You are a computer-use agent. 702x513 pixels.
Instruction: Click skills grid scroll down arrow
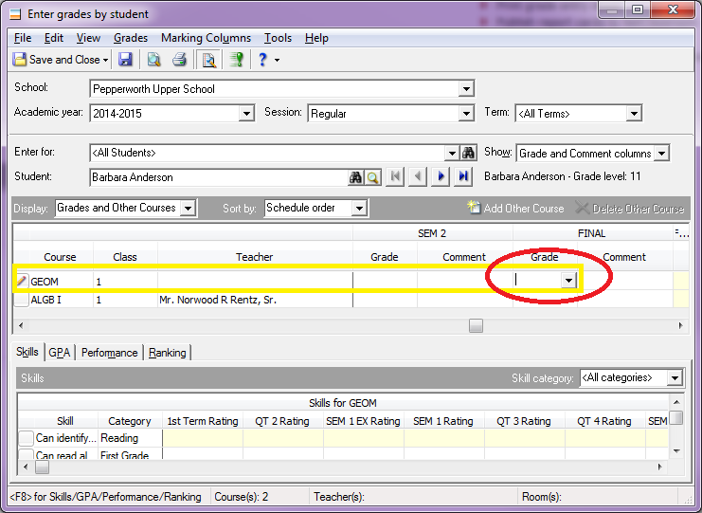pyautogui.click(x=676, y=451)
